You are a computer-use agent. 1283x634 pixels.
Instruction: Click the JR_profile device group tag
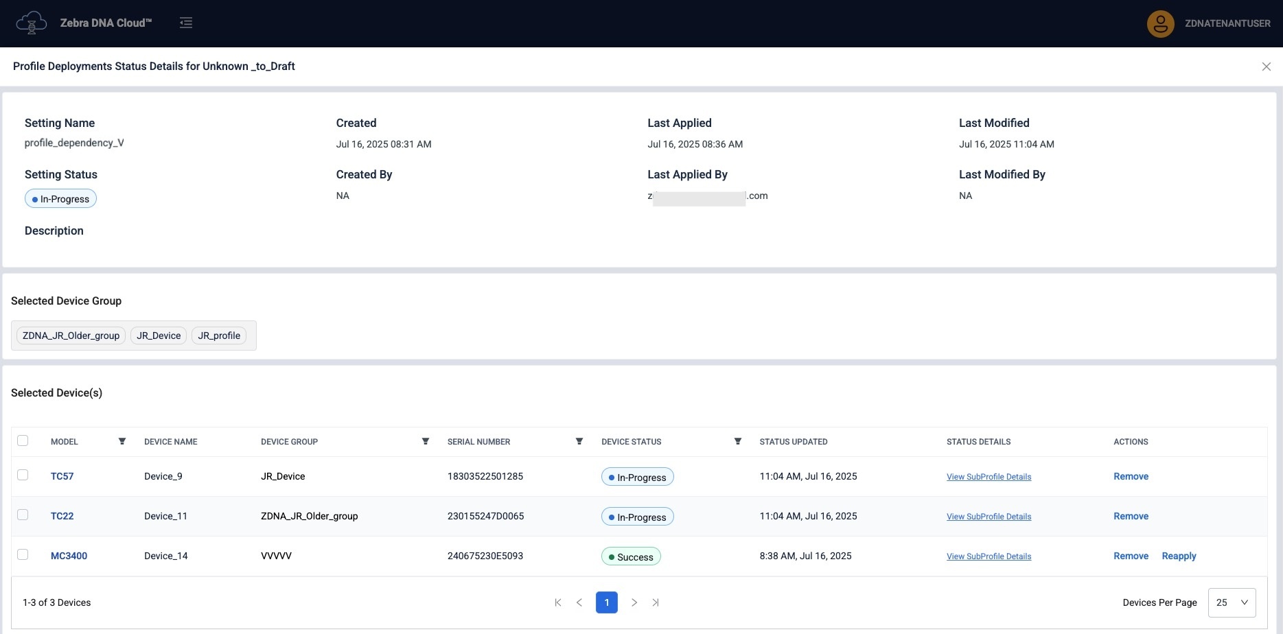pos(219,336)
